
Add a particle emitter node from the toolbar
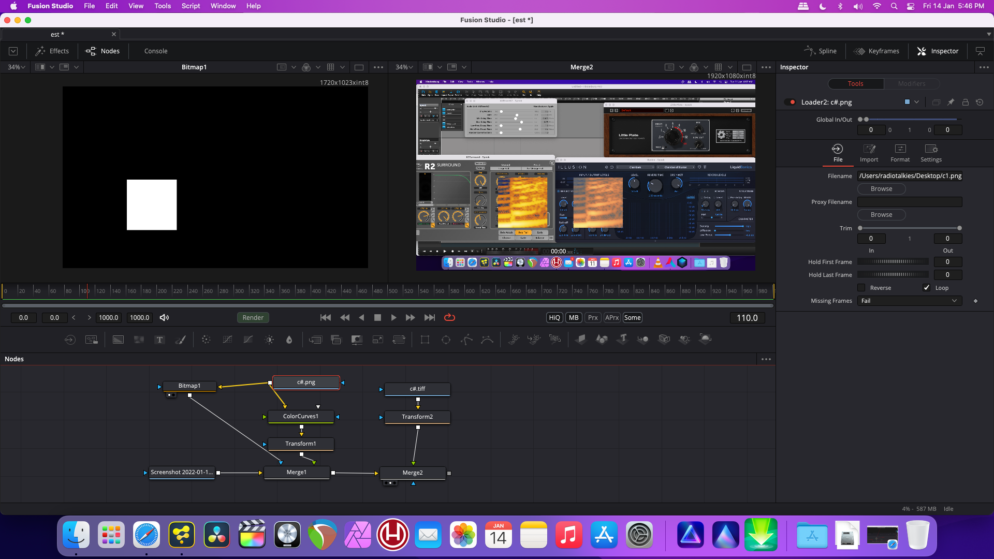point(514,340)
